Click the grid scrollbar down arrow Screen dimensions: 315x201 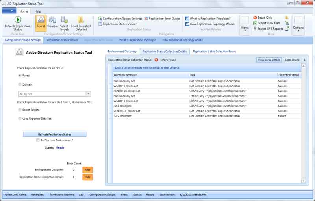point(303,181)
